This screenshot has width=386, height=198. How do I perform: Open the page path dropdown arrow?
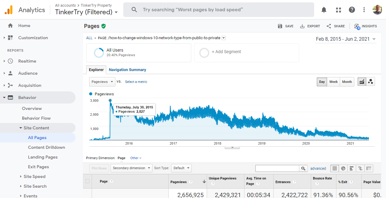pos(223,38)
